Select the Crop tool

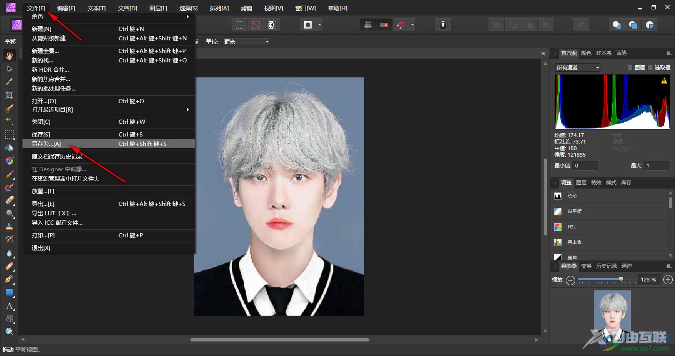(x=9, y=95)
